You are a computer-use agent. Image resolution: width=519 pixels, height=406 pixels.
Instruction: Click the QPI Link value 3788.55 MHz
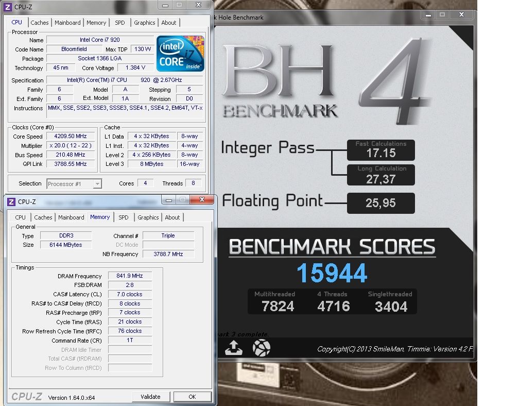(x=71, y=164)
